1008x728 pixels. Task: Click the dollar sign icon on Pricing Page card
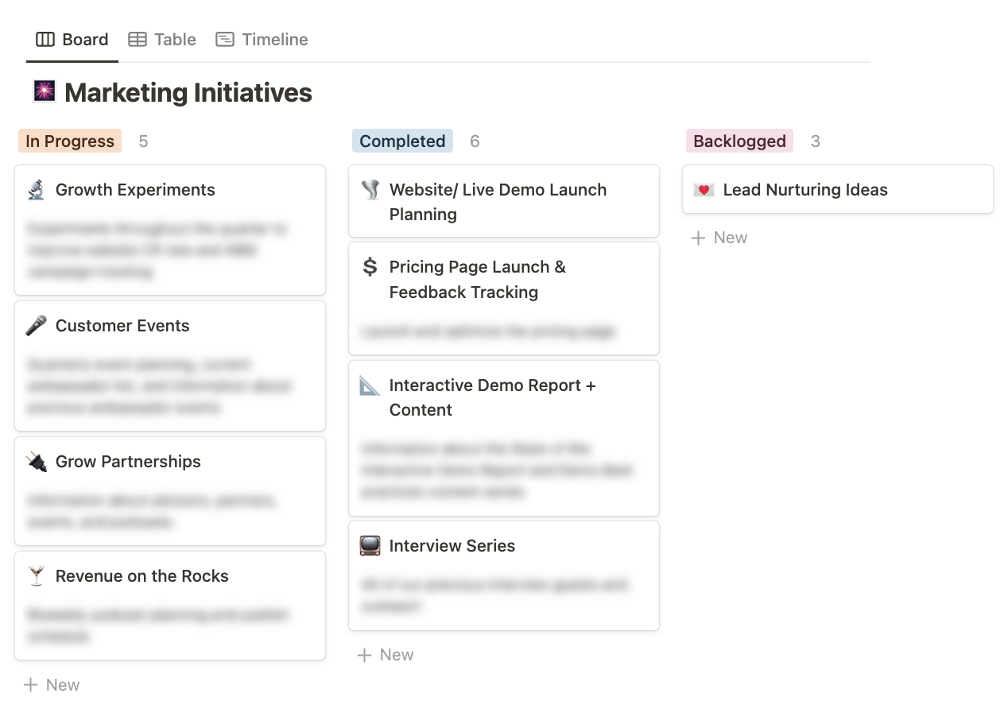370,267
